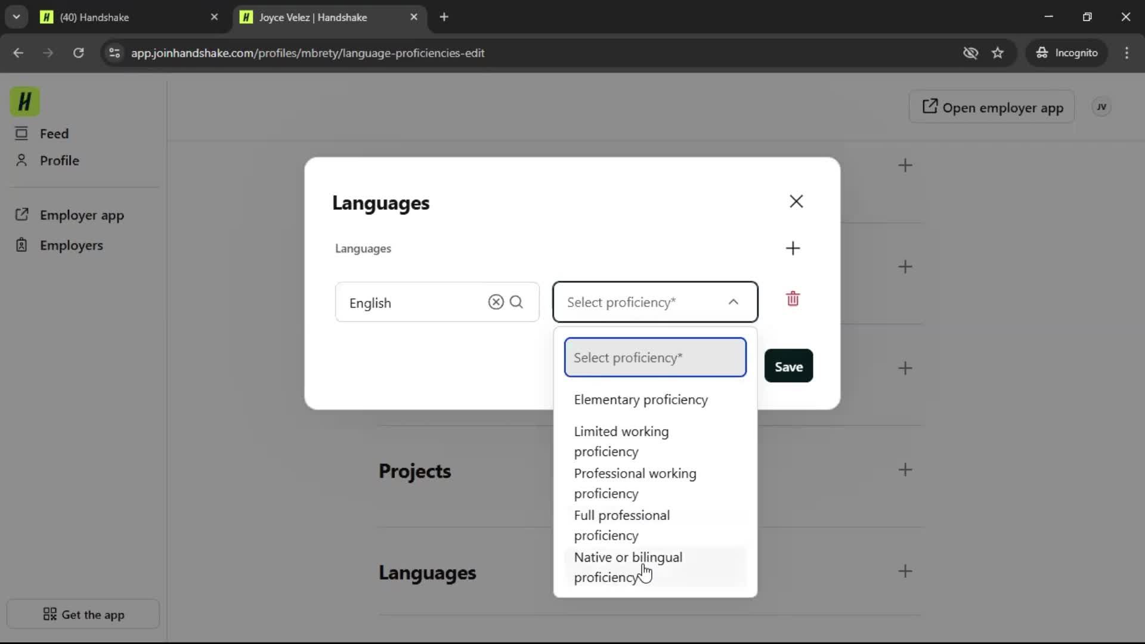Bookmark this page with the star

[998, 53]
